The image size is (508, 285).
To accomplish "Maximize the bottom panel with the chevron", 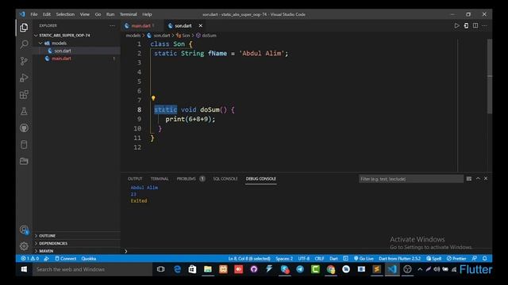I will coord(478,178).
